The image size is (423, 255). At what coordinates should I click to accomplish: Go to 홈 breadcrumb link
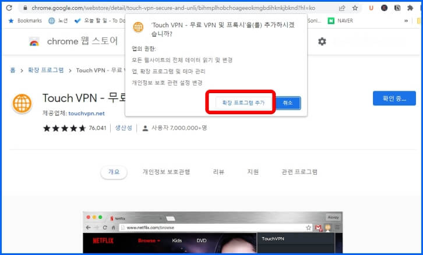click(13, 70)
